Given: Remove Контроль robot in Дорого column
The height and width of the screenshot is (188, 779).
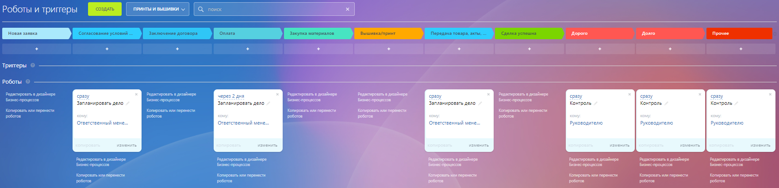Looking at the screenshot, I should 629,94.
